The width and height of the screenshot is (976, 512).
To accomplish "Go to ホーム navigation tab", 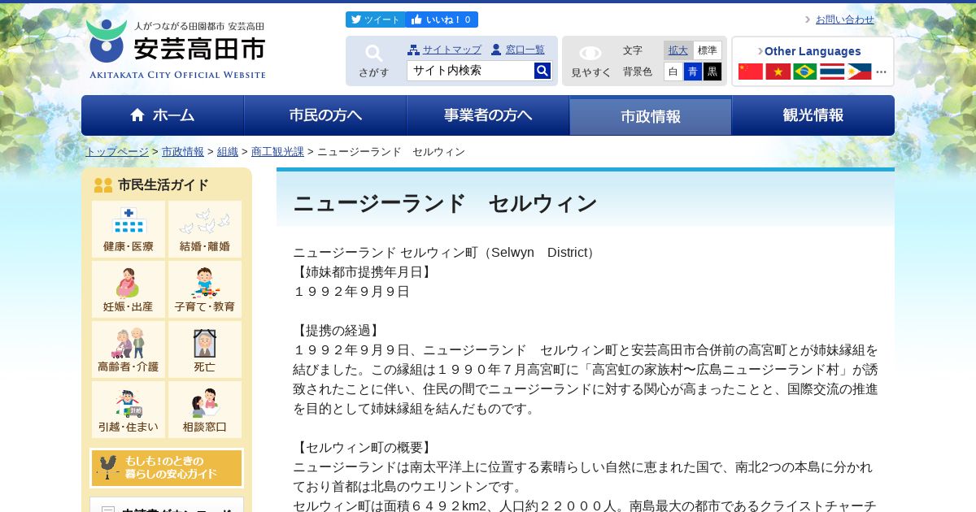I will [x=163, y=115].
